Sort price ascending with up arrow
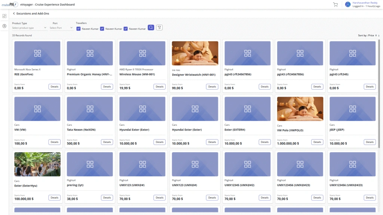The image size is (383, 215). click(376, 35)
